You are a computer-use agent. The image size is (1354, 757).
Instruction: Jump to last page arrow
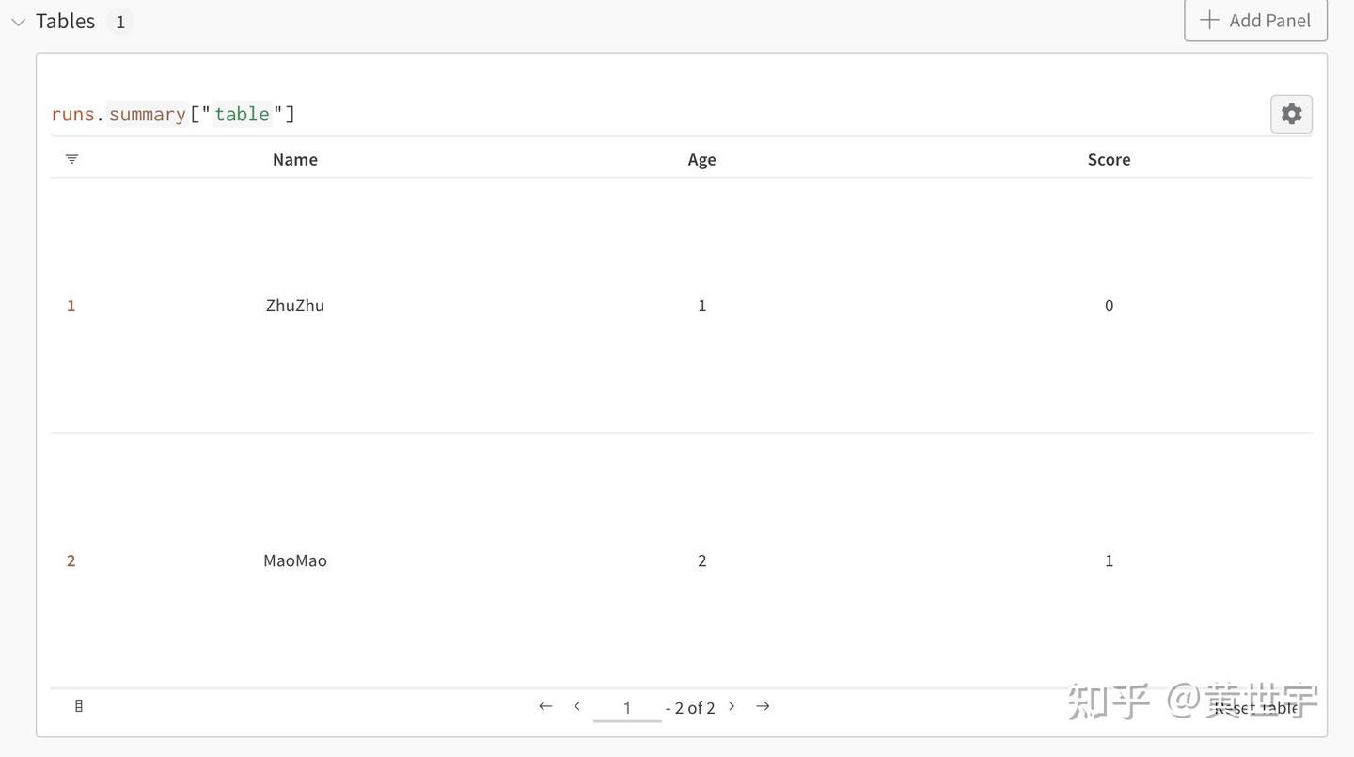[x=763, y=706]
